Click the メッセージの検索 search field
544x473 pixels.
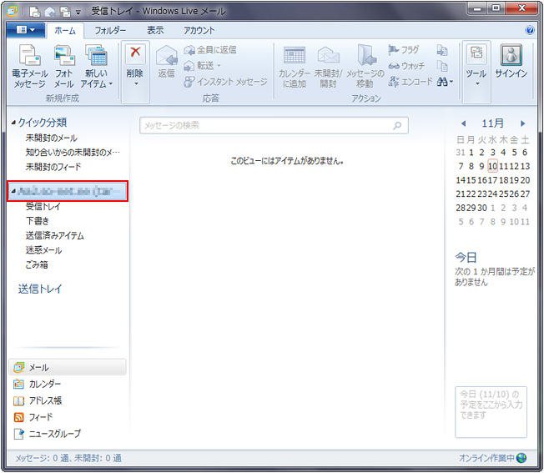274,125
